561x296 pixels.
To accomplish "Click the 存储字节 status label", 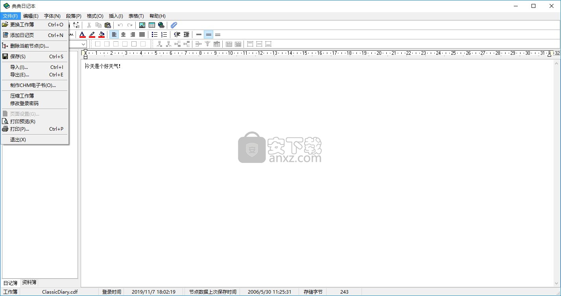I will click(x=313, y=292).
